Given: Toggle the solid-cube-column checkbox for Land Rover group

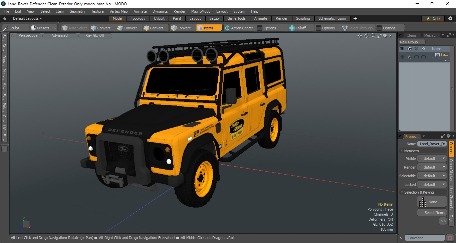Looking at the screenshot, I should coord(423,57).
